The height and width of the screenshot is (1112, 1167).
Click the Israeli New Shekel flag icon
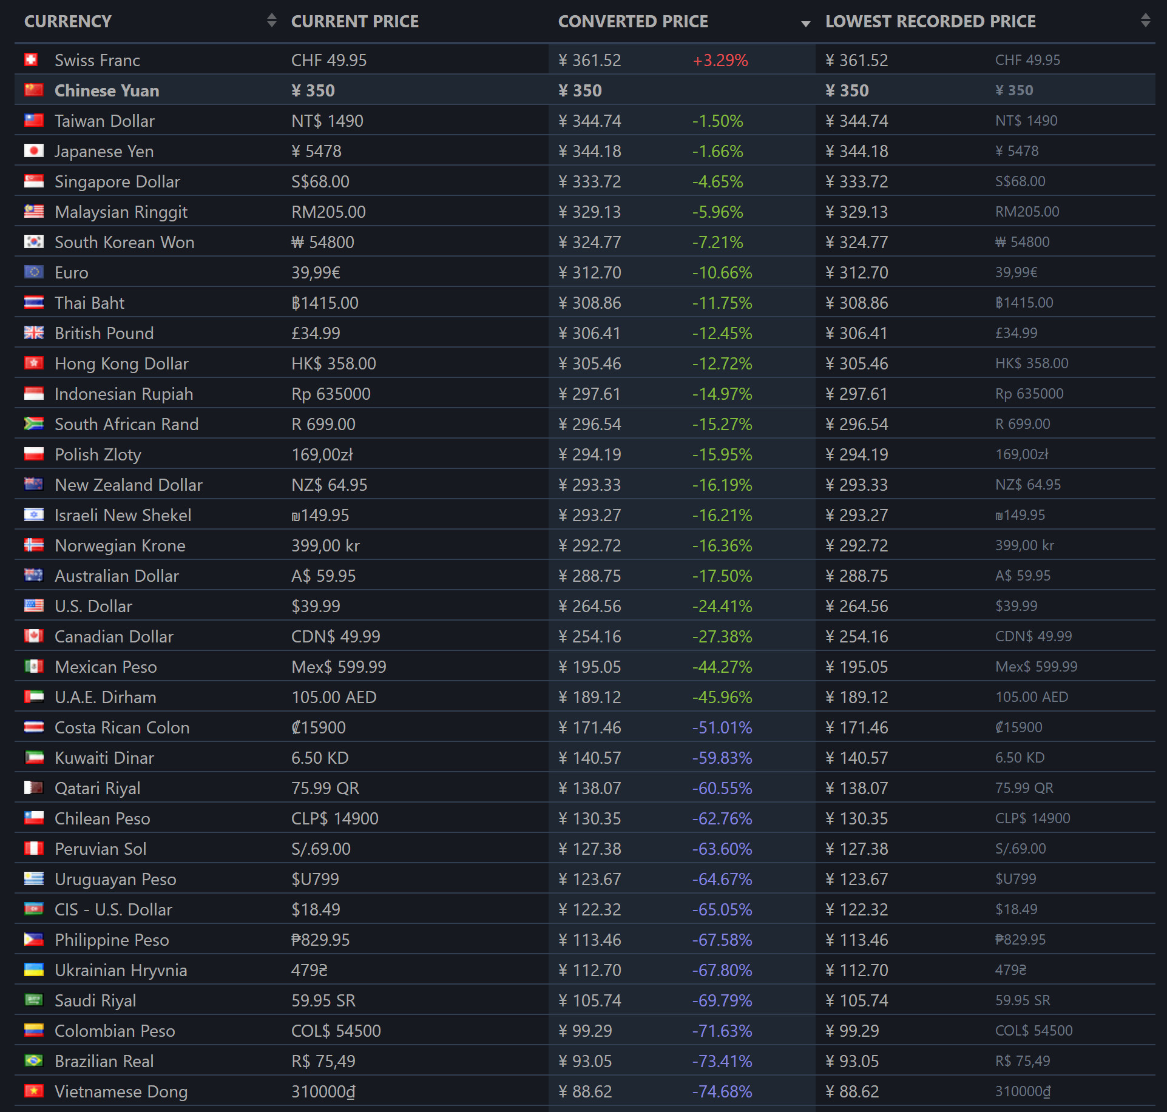[x=33, y=514]
